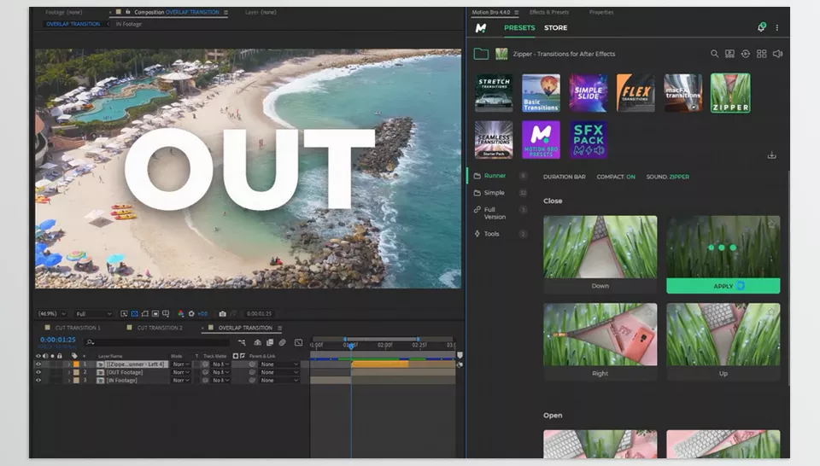Image resolution: width=820 pixels, height=466 pixels.
Task: Click the circular refresh-play icon in Motion Bro
Action: [x=745, y=54]
